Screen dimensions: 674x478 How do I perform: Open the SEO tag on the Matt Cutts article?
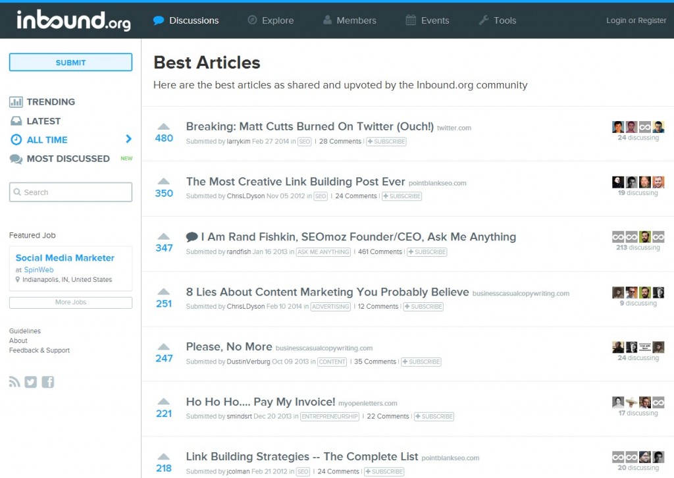(x=304, y=142)
